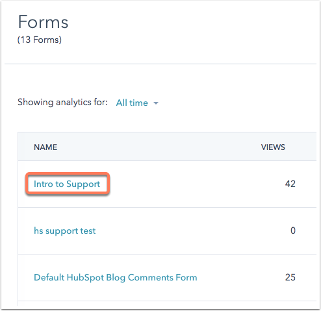Click the Forms page heading
This screenshot has height=311, width=321.
pyautogui.click(x=43, y=22)
